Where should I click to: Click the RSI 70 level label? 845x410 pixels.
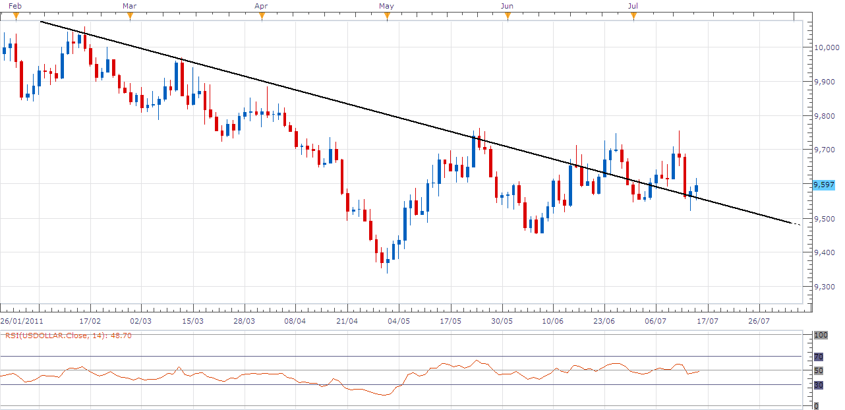(819, 357)
